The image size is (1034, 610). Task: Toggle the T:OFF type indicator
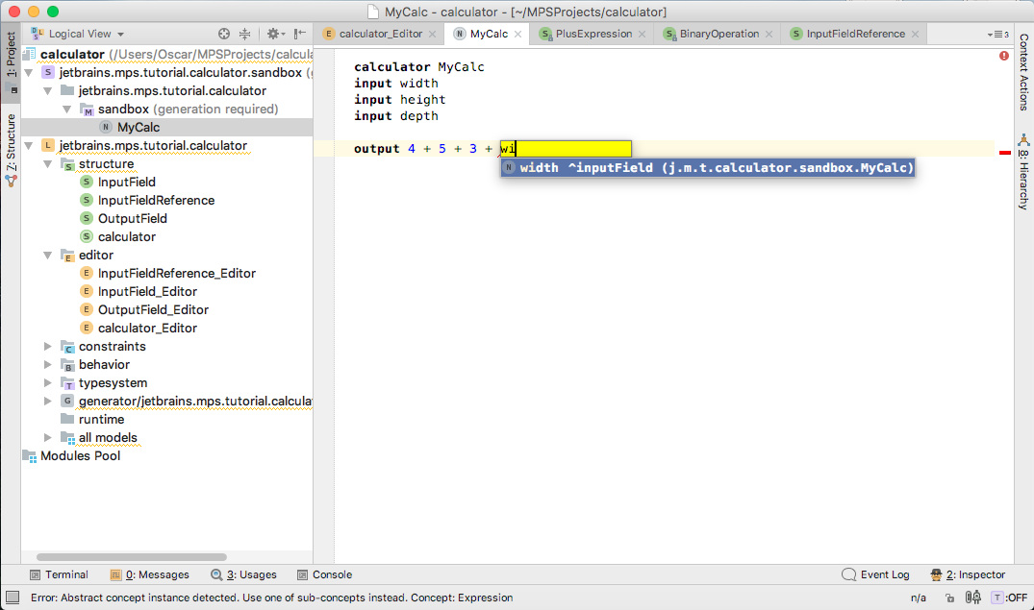point(1010,598)
